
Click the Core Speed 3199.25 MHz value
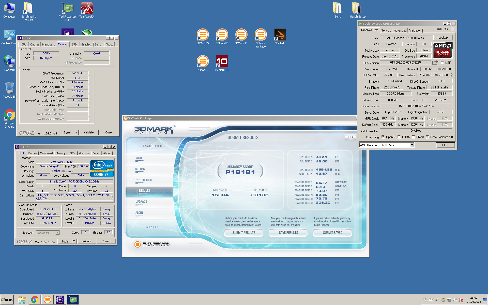48,209
